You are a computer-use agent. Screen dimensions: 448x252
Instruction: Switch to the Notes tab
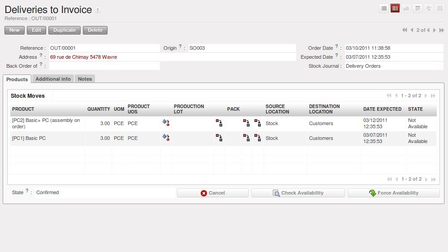click(85, 79)
